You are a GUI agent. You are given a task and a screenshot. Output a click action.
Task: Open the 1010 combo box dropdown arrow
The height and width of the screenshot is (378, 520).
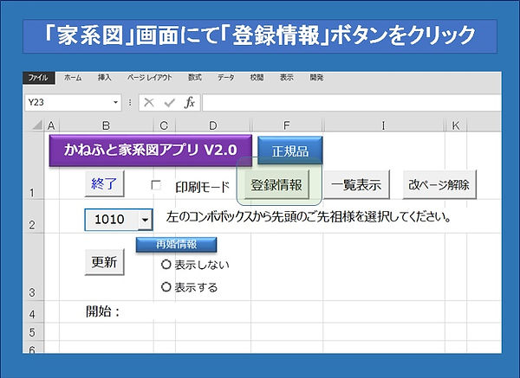[x=146, y=220]
